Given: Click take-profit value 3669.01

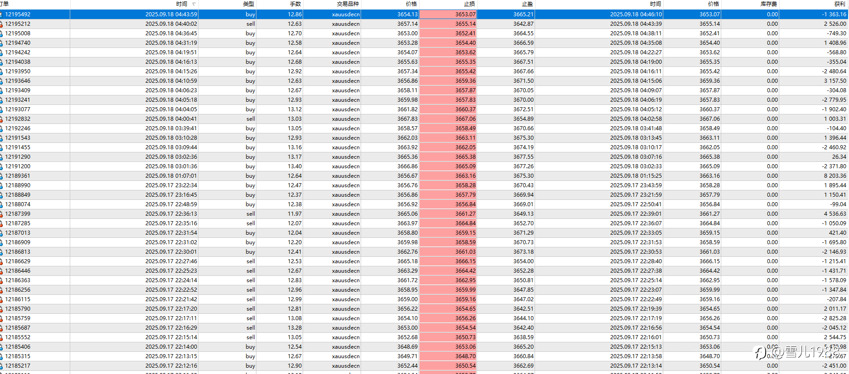Looking at the screenshot, I should 523,204.
